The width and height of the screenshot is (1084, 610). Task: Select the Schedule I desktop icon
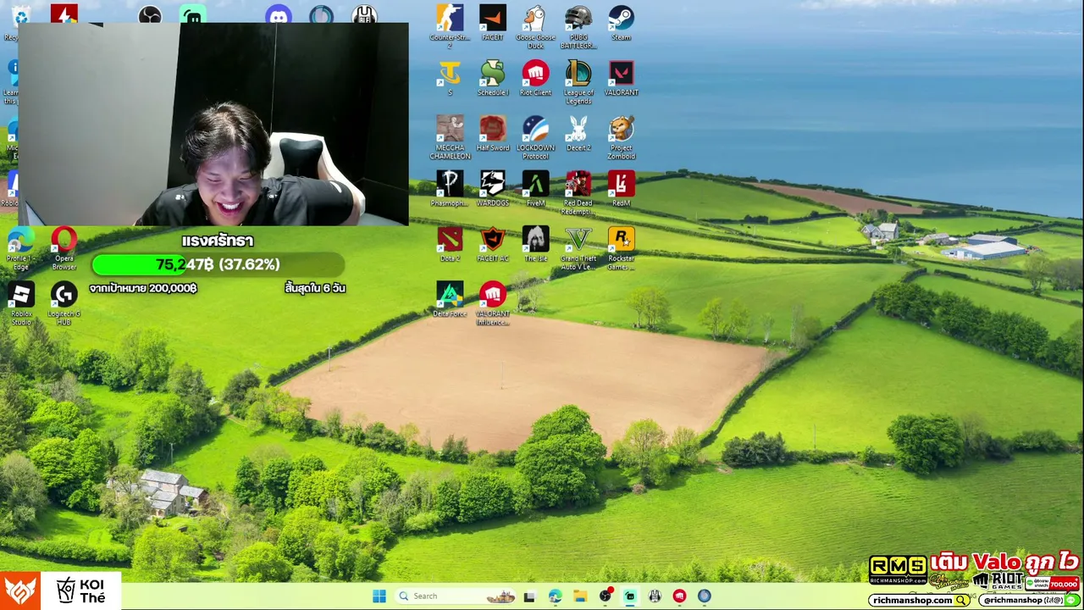[492, 77]
